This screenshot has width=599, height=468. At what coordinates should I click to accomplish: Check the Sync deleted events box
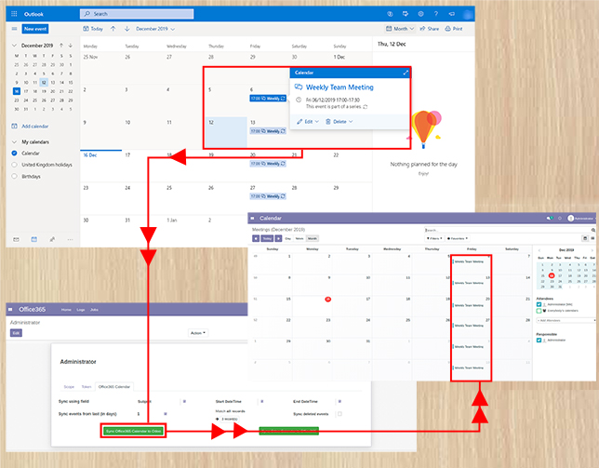339,413
